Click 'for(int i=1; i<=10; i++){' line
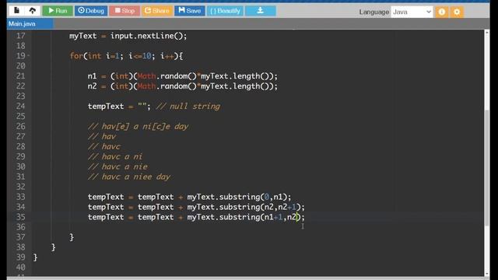The image size is (498, 280). coord(126,56)
